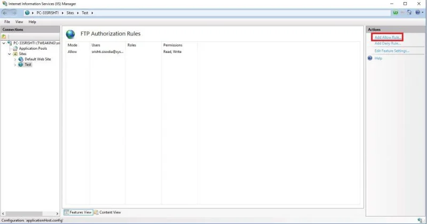This screenshot has height=224, width=427.
Task: Click the Features View icon
Action: click(66, 212)
